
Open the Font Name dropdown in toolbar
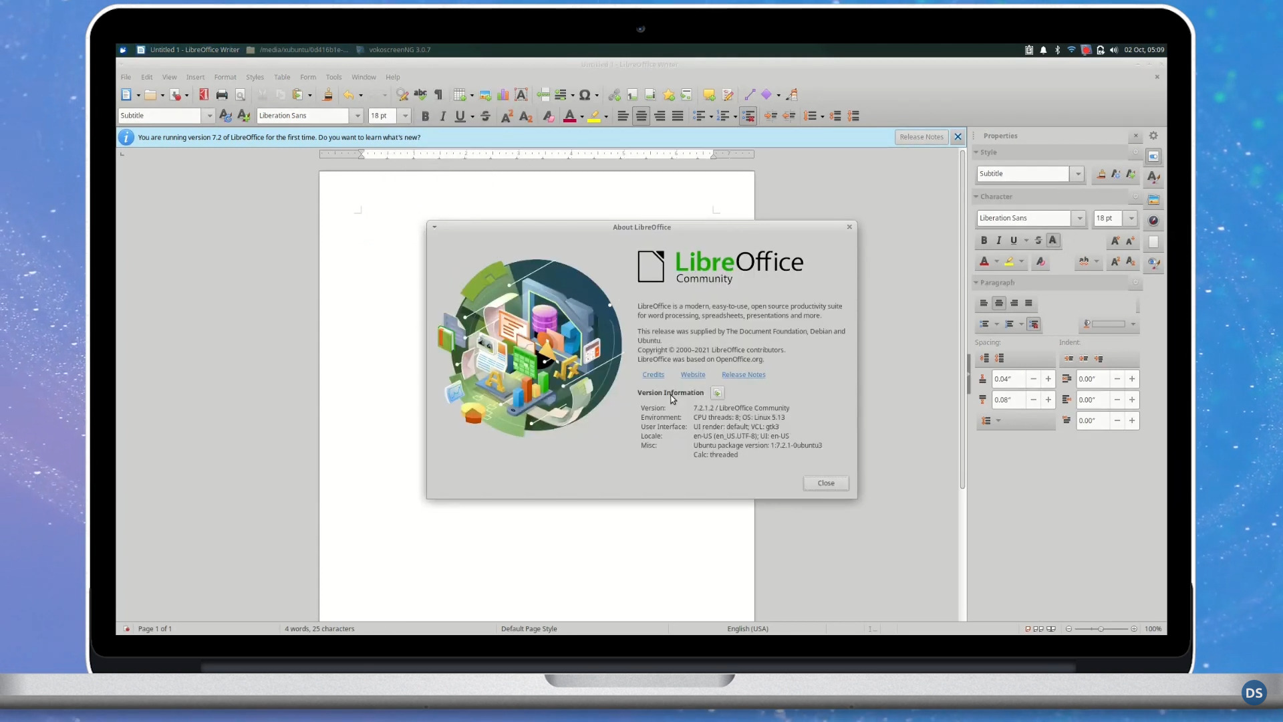click(358, 116)
